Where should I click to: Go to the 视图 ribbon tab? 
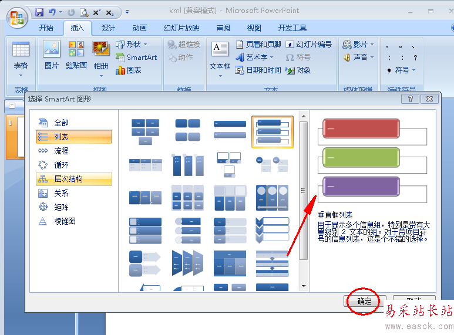point(254,28)
